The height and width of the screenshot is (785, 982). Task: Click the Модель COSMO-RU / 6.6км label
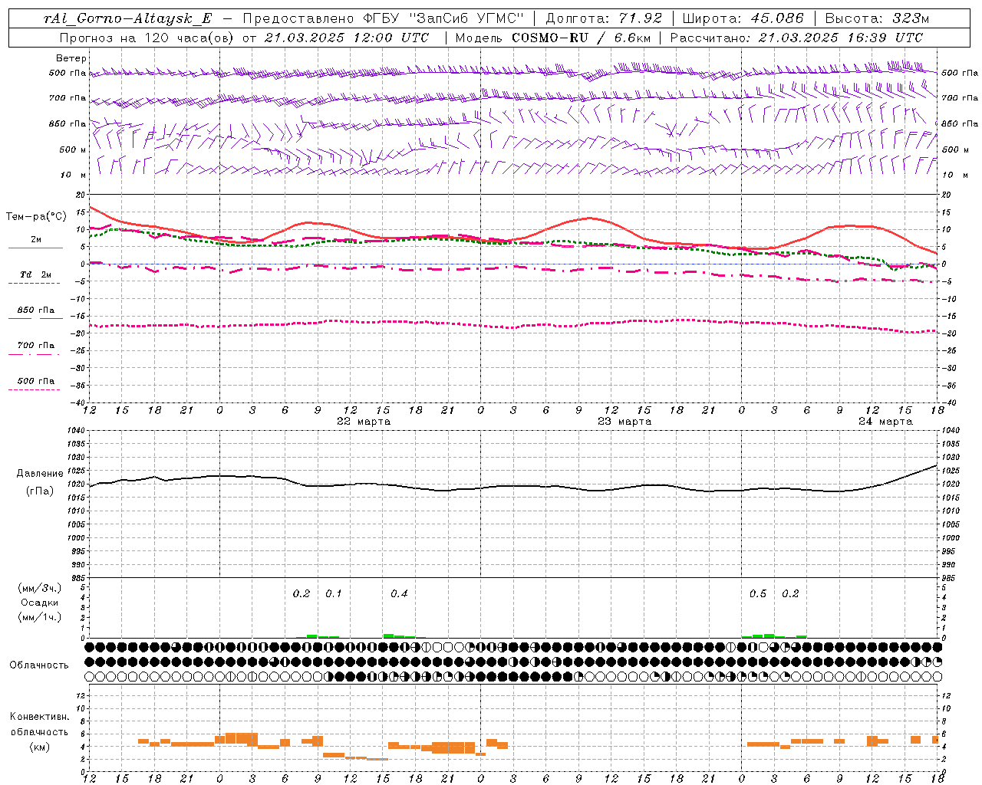coord(553,38)
